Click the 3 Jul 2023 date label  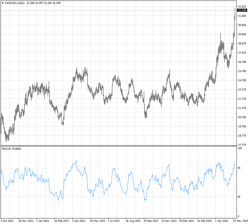114,221
